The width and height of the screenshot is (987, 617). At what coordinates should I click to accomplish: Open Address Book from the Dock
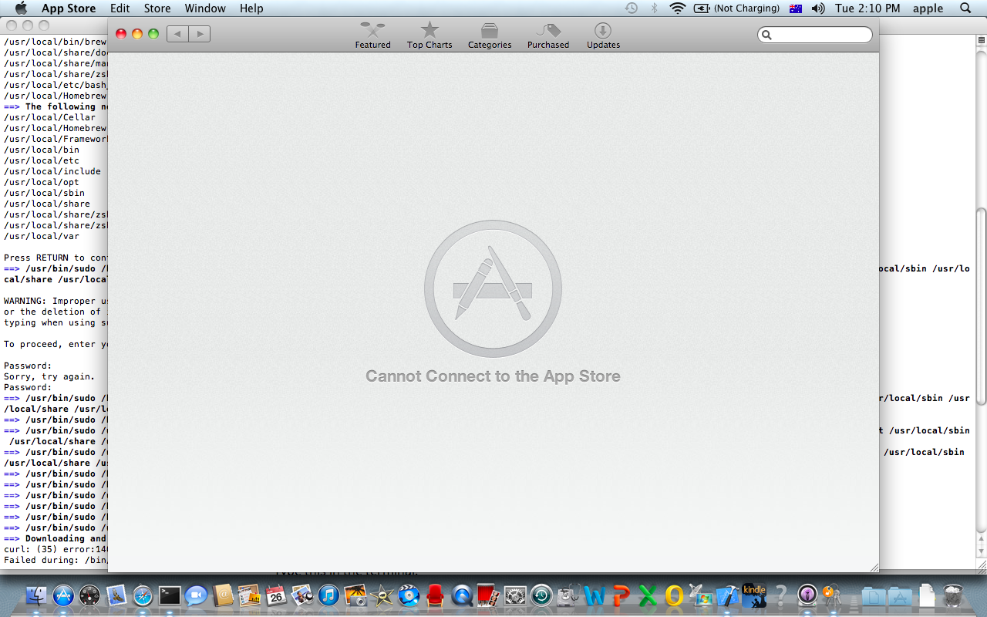click(x=223, y=595)
